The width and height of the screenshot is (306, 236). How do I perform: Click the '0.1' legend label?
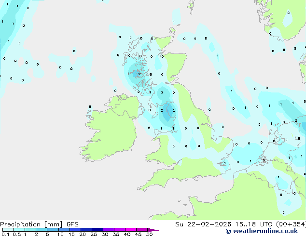click(x=5, y=234)
